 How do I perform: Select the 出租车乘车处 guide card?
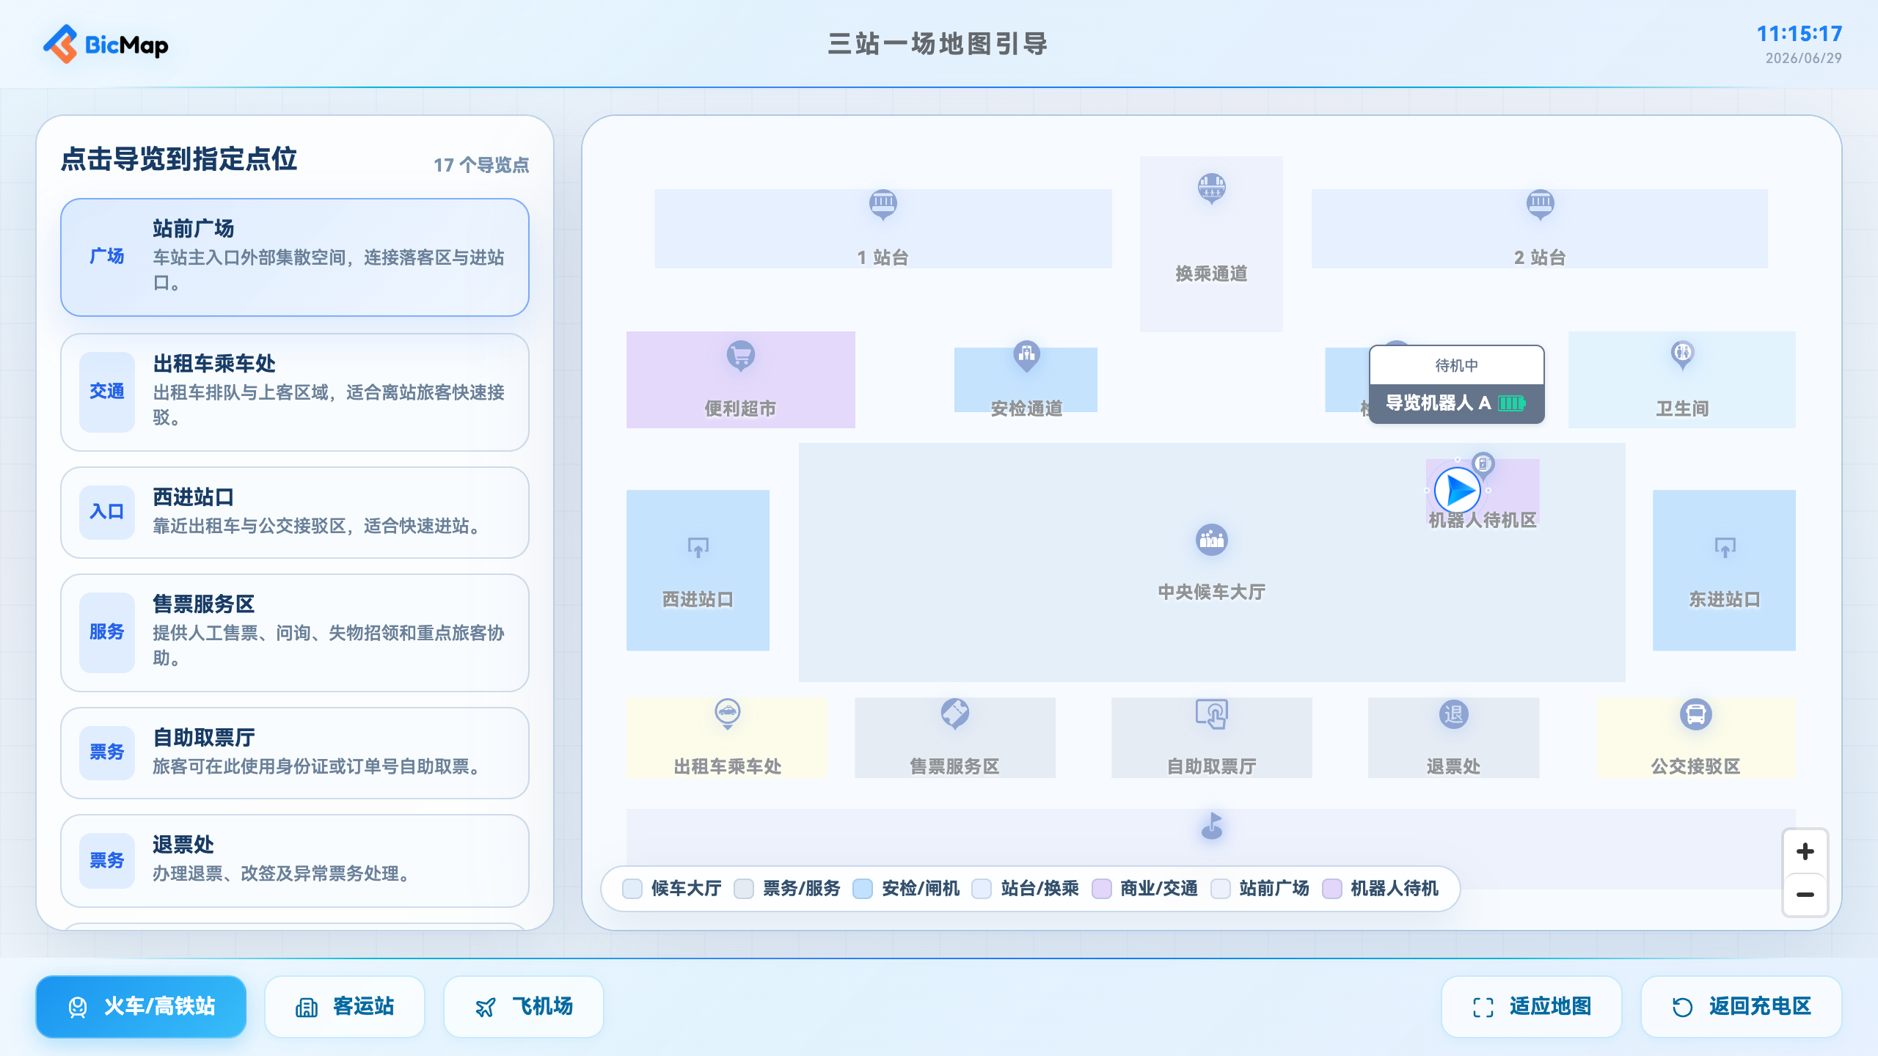click(295, 392)
